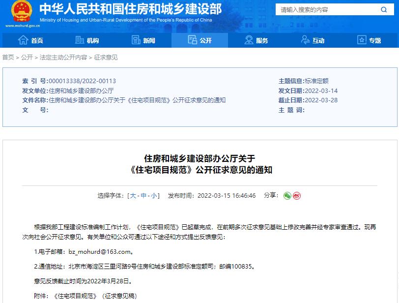399x303 pixels.
Task: Switch to the 新闻 navigation tab
Action: [x=147, y=40]
